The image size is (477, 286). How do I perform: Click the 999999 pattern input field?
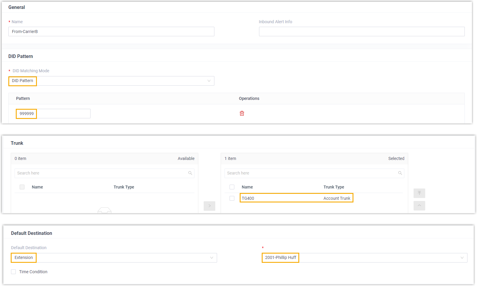[53, 114]
